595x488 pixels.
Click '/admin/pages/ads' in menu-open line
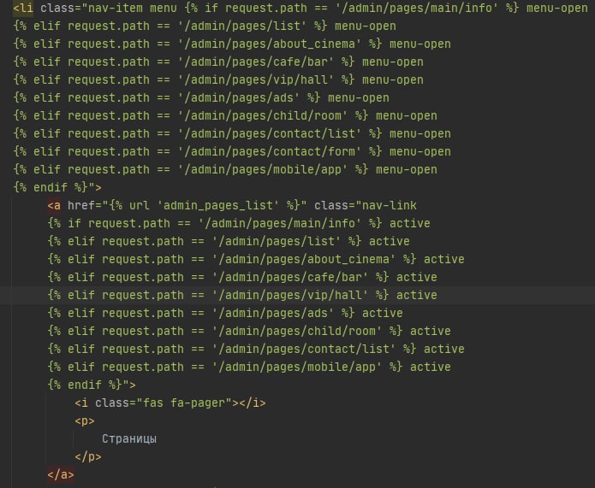[x=239, y=97]
